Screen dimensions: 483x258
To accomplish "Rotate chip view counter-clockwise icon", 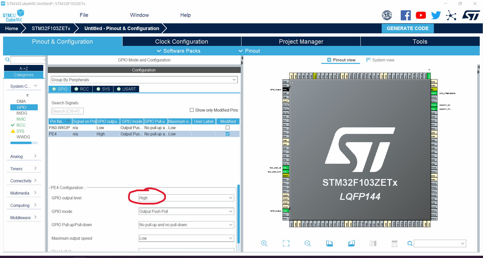I will pyautogui.click(x=351, y=243).
